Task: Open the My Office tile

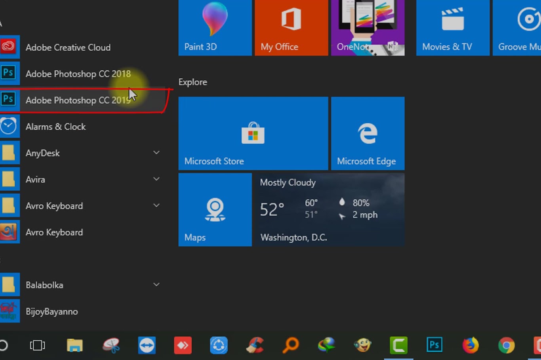Action: click(291, 28)
